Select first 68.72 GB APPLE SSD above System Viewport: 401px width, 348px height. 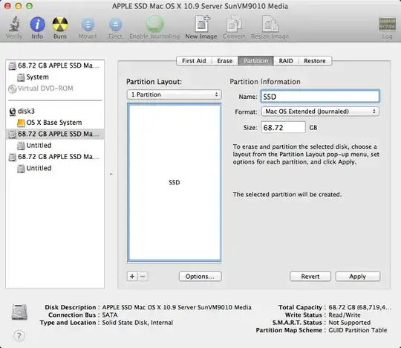coord(55,65)
